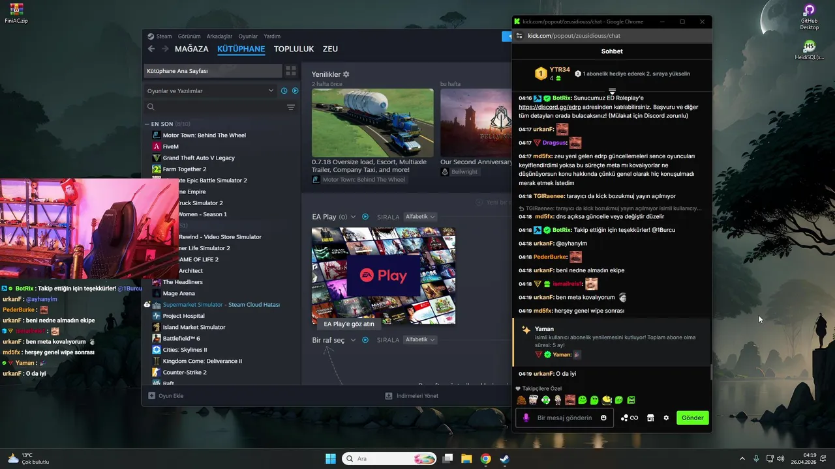The height and width of the screenshot is (469, 835).
Task: Open HeidiSQL desktop shortcut
Action: (x=809, y=50)
